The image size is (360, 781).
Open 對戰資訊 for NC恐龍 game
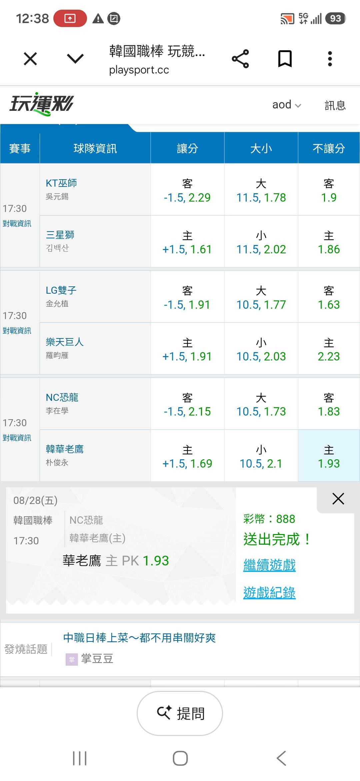[17, 438]
